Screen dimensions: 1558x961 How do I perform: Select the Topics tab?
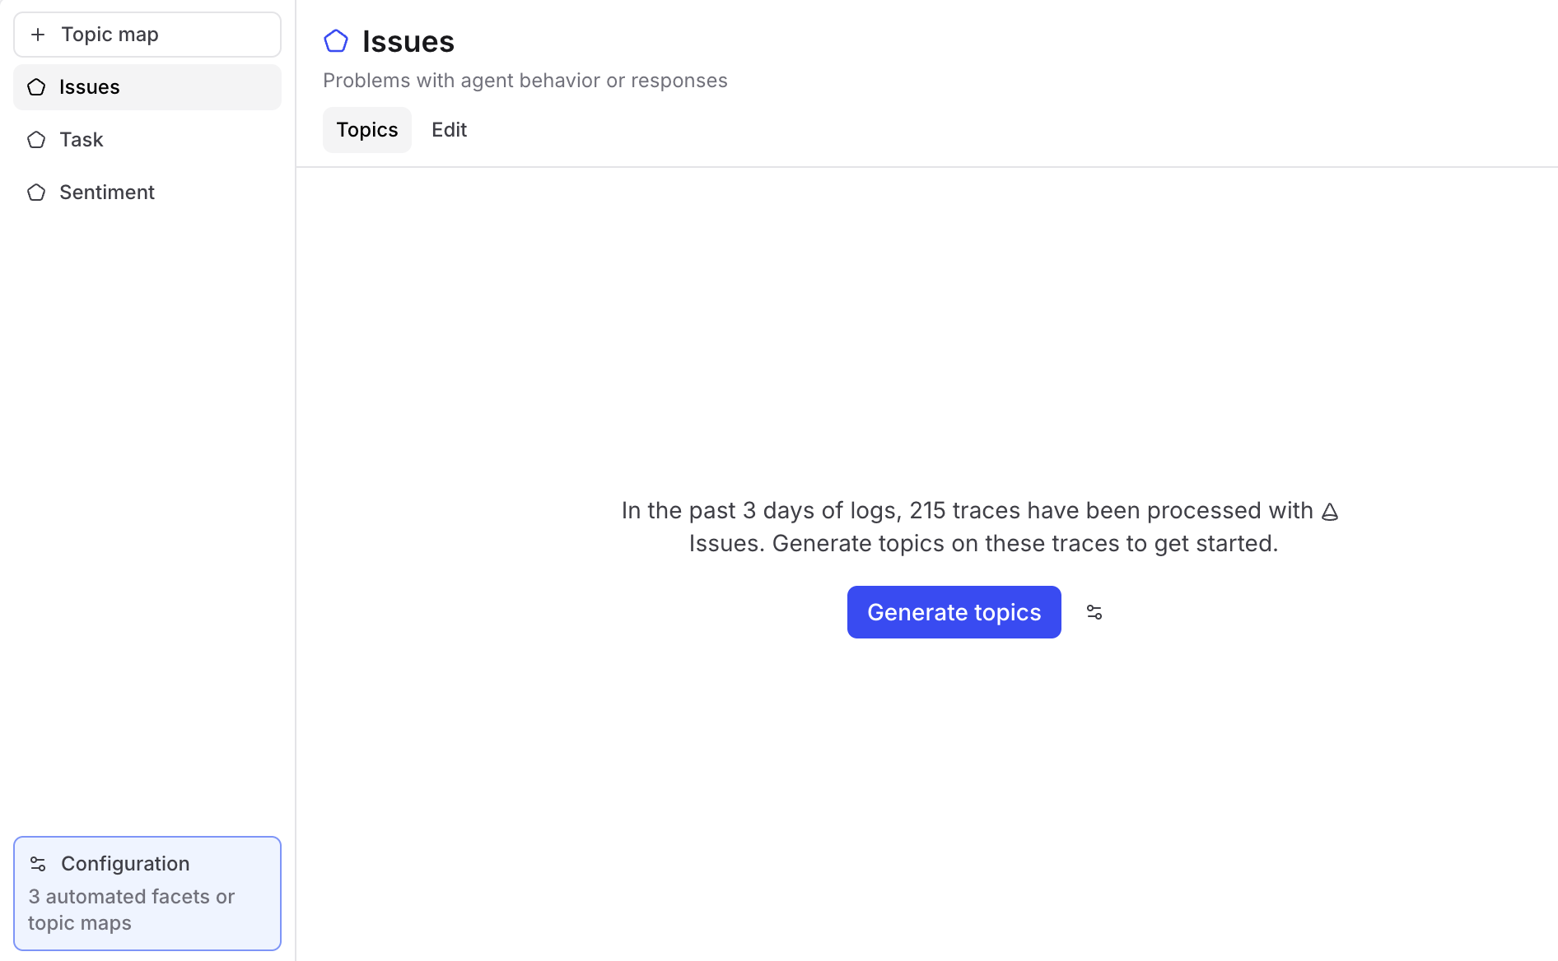click(367, 129)
